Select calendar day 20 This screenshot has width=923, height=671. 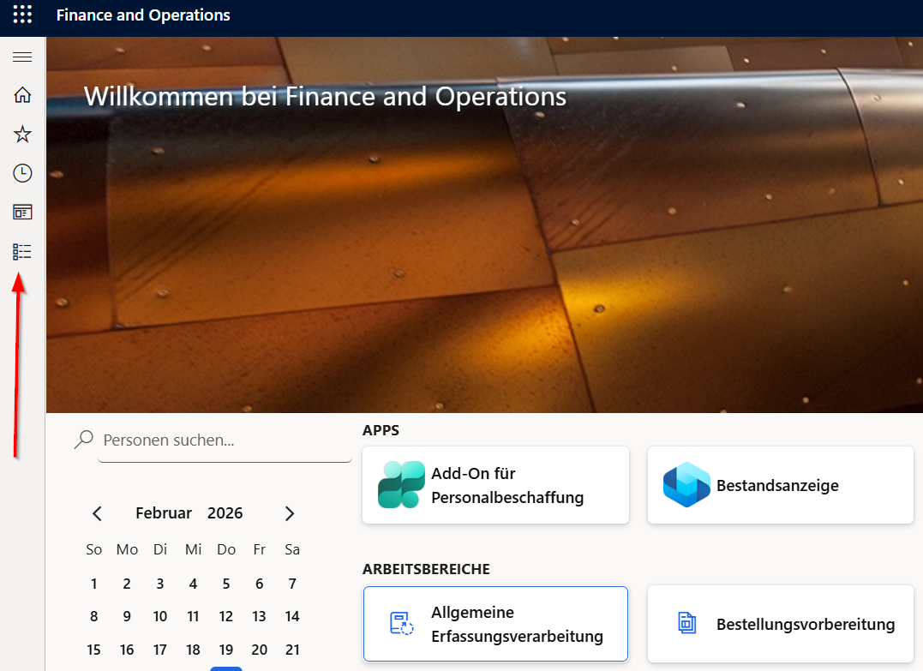tap(259, 650)
